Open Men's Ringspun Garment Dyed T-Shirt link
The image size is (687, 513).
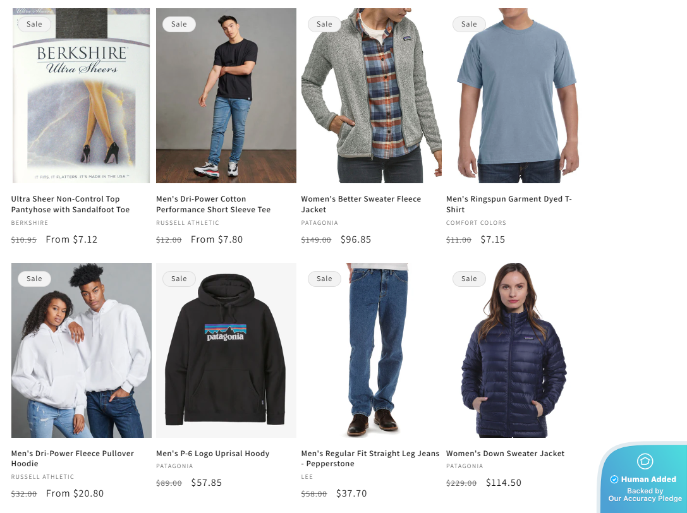[509, 204]
